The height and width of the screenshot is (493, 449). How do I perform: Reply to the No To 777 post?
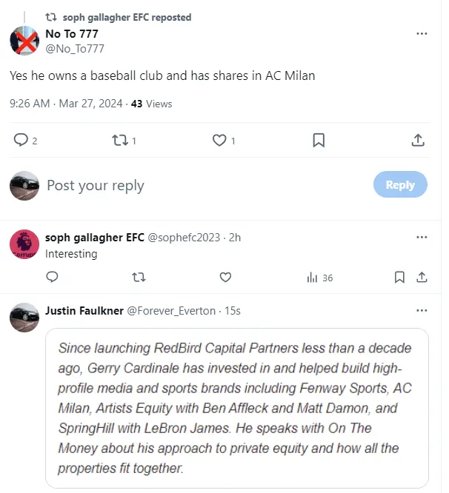pyautogui.click(x=21, y=140)
